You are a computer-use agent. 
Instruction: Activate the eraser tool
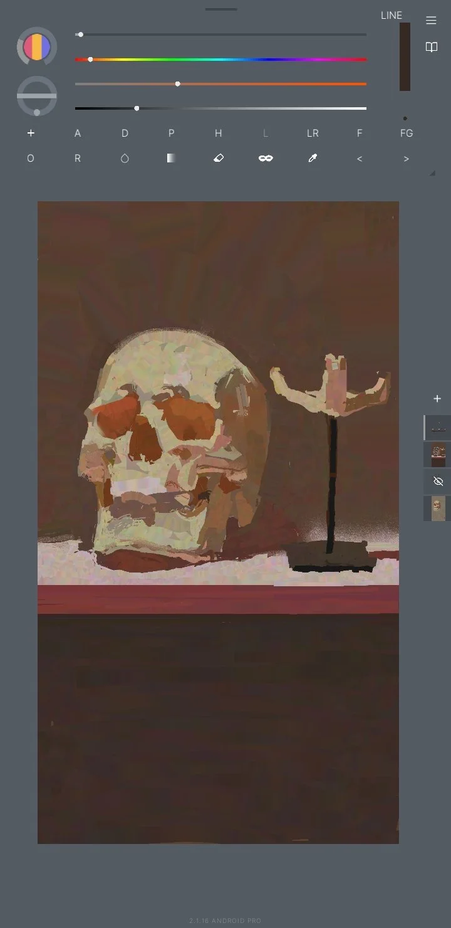click(x=219, y=159)
